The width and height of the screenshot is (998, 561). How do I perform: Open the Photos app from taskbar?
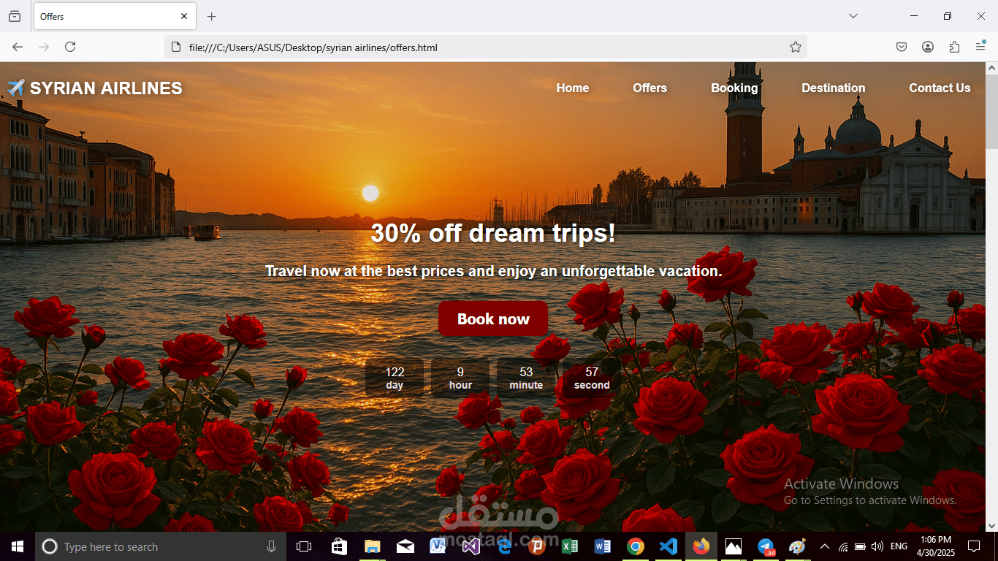pyautogui.click(x=734, y=546)
